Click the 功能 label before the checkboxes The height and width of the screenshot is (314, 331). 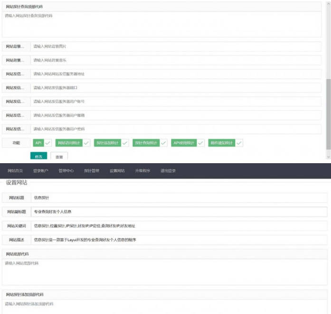pyautogui.click(x=16, y=143)
